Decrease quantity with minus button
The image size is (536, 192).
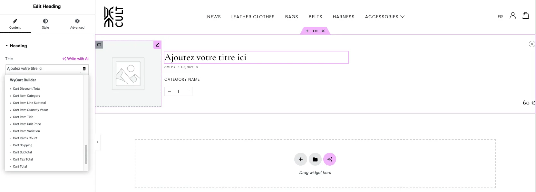(170, 92)
